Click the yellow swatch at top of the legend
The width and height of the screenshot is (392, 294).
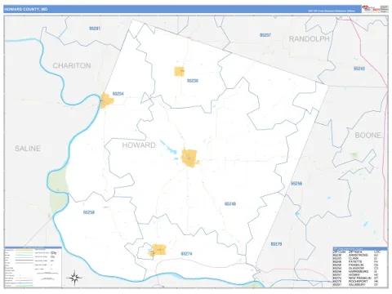24,250
